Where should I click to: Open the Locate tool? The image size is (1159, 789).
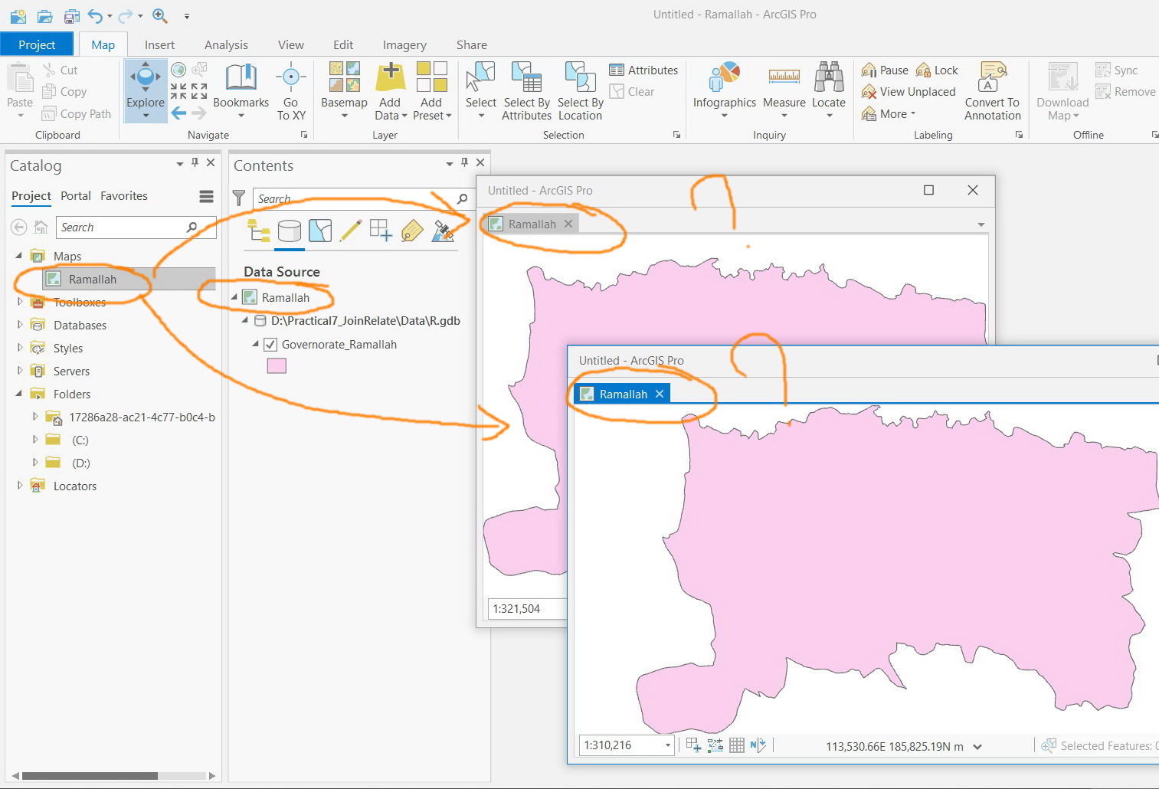coord(829,91)
